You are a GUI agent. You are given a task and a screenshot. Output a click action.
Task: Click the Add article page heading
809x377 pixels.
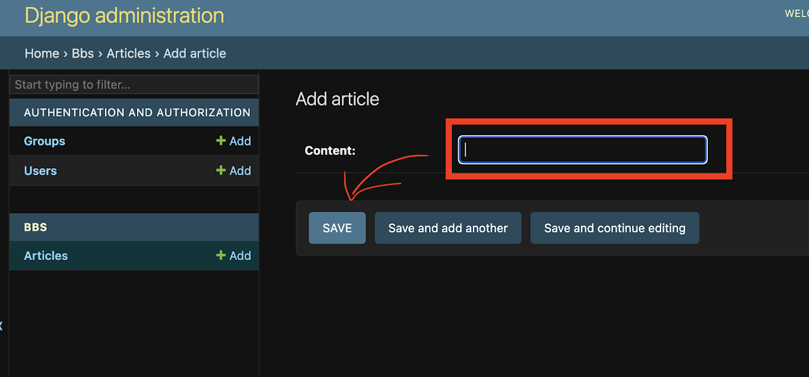click(x=338, y=99)
